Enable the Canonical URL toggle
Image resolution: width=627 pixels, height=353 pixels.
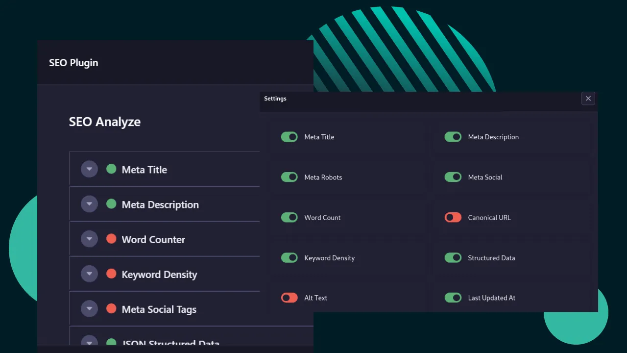click(x=453, y=217)
